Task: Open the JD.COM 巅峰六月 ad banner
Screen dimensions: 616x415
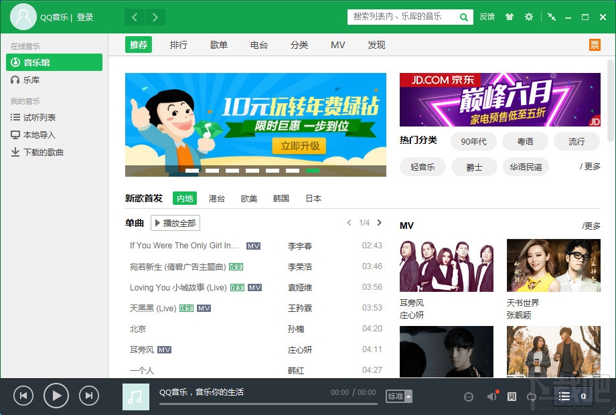Action: (500, 100)
